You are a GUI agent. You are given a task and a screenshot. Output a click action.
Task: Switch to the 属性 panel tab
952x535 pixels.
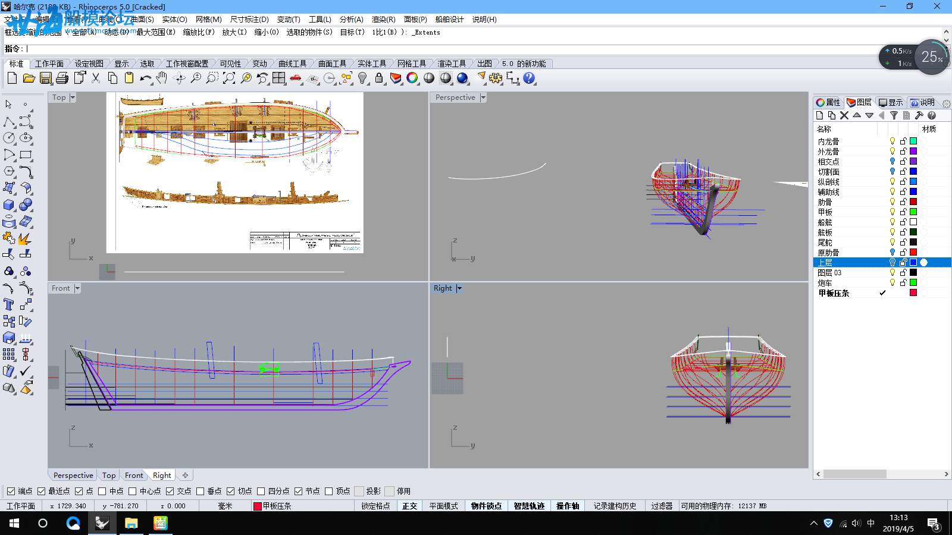click(x=828, y=102)
